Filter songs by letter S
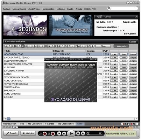Image resolution: width=141 pixels, height=139 pixels. (66, 46)
